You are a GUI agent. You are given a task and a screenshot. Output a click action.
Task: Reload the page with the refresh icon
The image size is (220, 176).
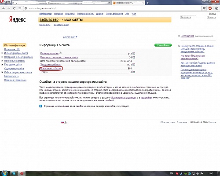[14, 8]
